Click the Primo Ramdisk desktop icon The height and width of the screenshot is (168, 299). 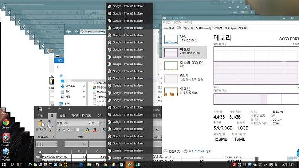[6, 140]
